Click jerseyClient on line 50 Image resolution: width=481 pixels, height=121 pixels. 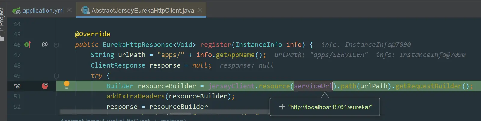click(x=231, y=86)
